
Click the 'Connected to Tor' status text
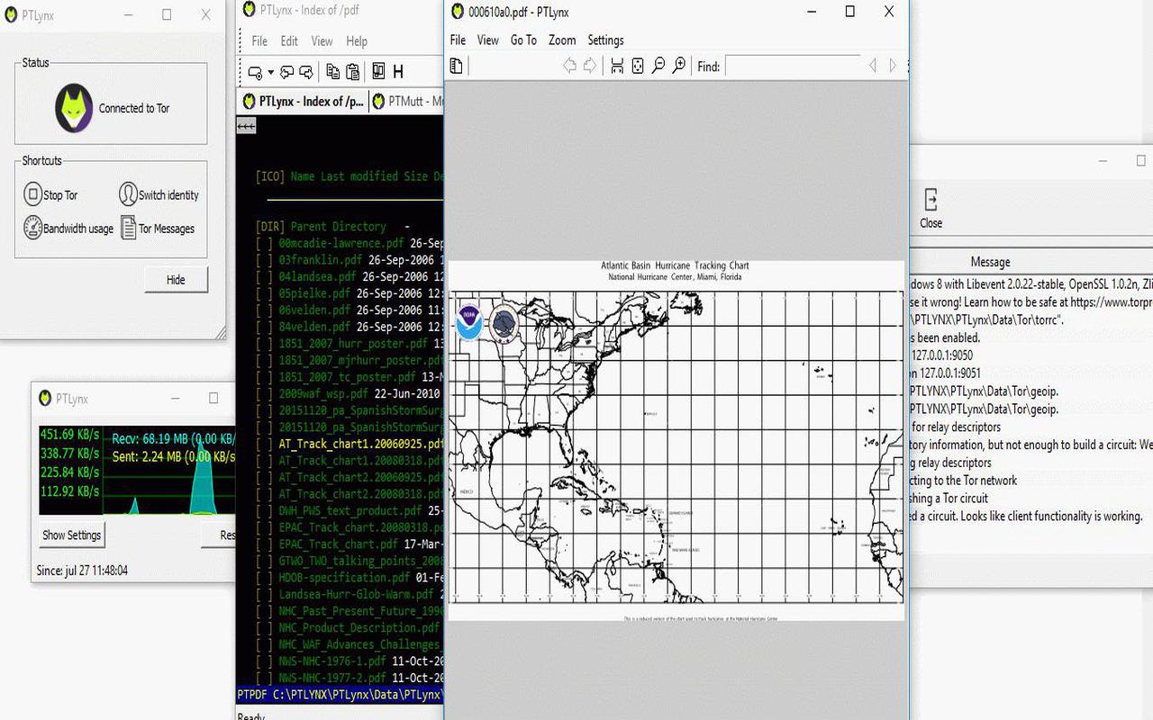[x=134, y=108]
